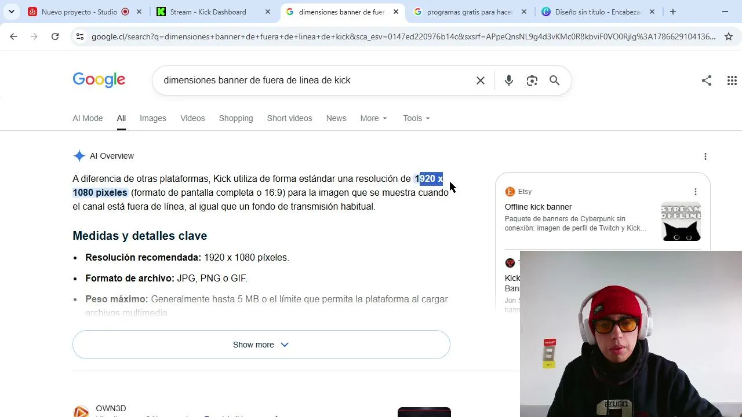Close the programas gratis para hacer tab
This screenshot has width=742, height=417.
[x=524, y=12]
